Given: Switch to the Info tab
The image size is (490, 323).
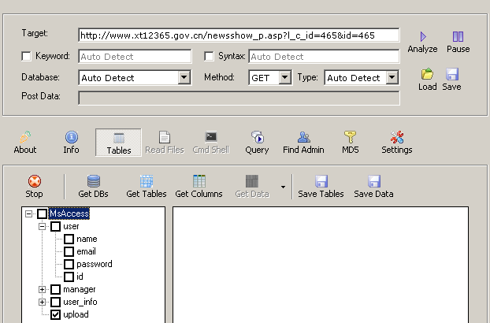Looking at the screenshot, I should pos(71,143).
